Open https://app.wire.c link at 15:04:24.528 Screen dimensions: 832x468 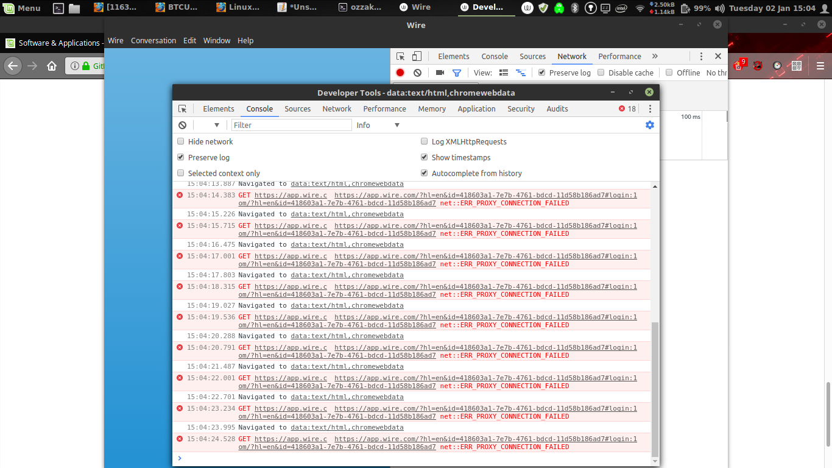tap(291, 439)
